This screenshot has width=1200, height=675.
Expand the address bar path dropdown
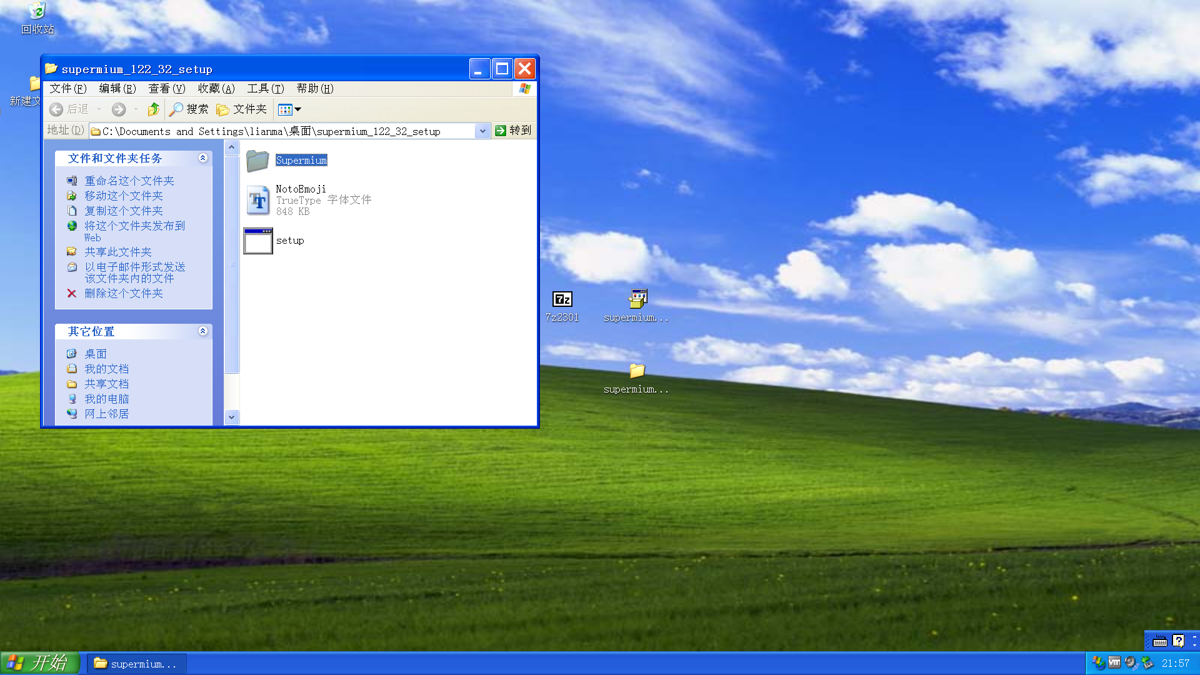point(482,131)
